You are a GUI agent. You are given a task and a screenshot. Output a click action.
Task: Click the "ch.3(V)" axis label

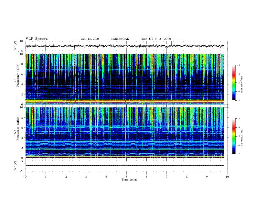pos(16,166)
